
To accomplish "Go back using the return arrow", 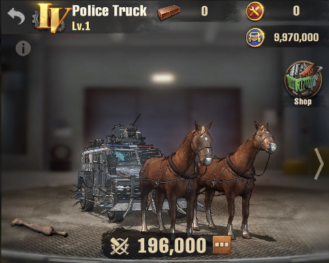I will pos(16,16).
